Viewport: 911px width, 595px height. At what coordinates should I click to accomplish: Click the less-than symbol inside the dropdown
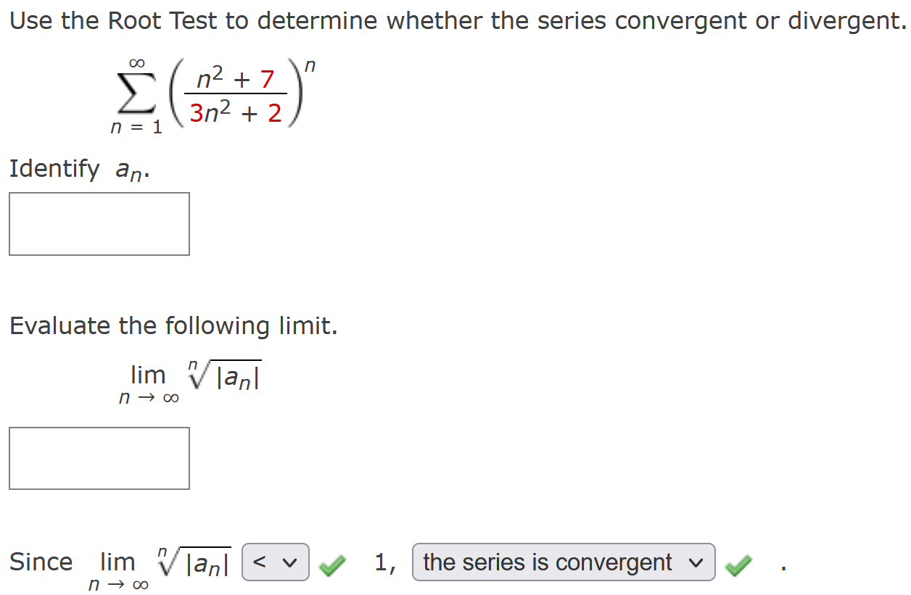click(260, 562)
